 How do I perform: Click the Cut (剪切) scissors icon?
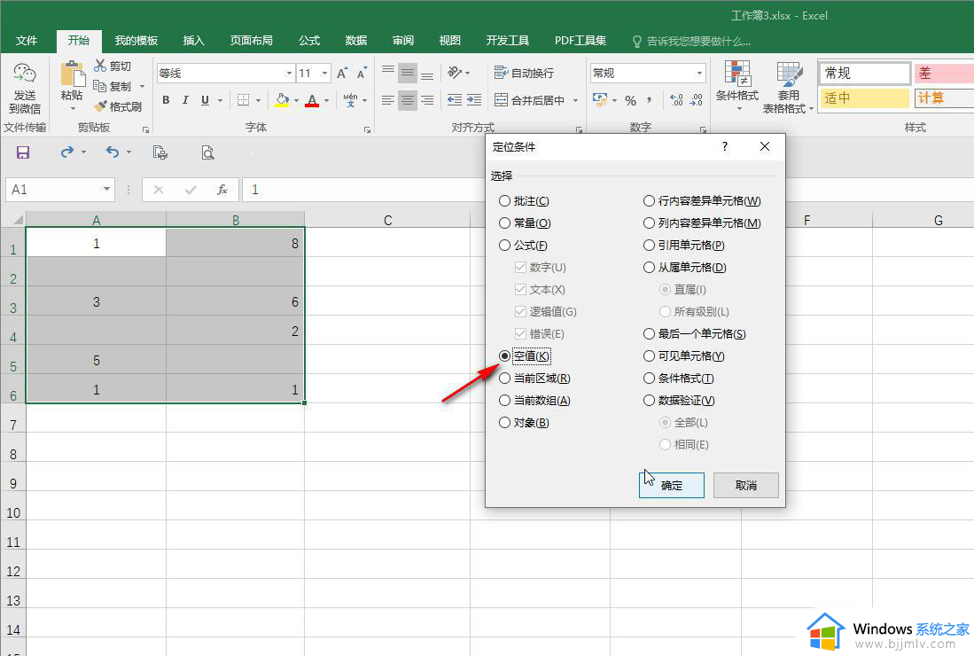click(100, 66)
